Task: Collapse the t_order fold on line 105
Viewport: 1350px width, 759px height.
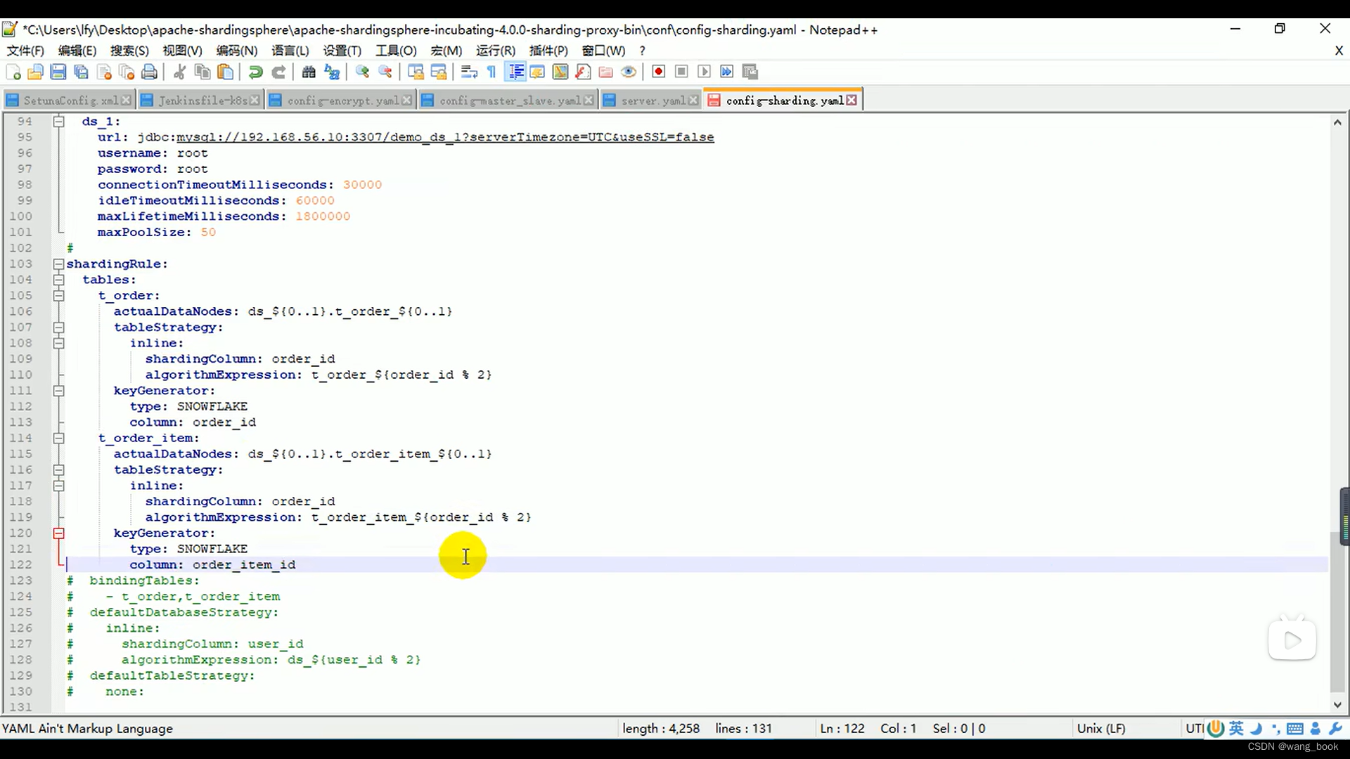Action: click(59, 296)
